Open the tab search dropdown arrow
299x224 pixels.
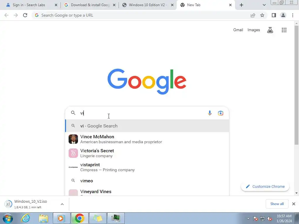tap(264, 5)
